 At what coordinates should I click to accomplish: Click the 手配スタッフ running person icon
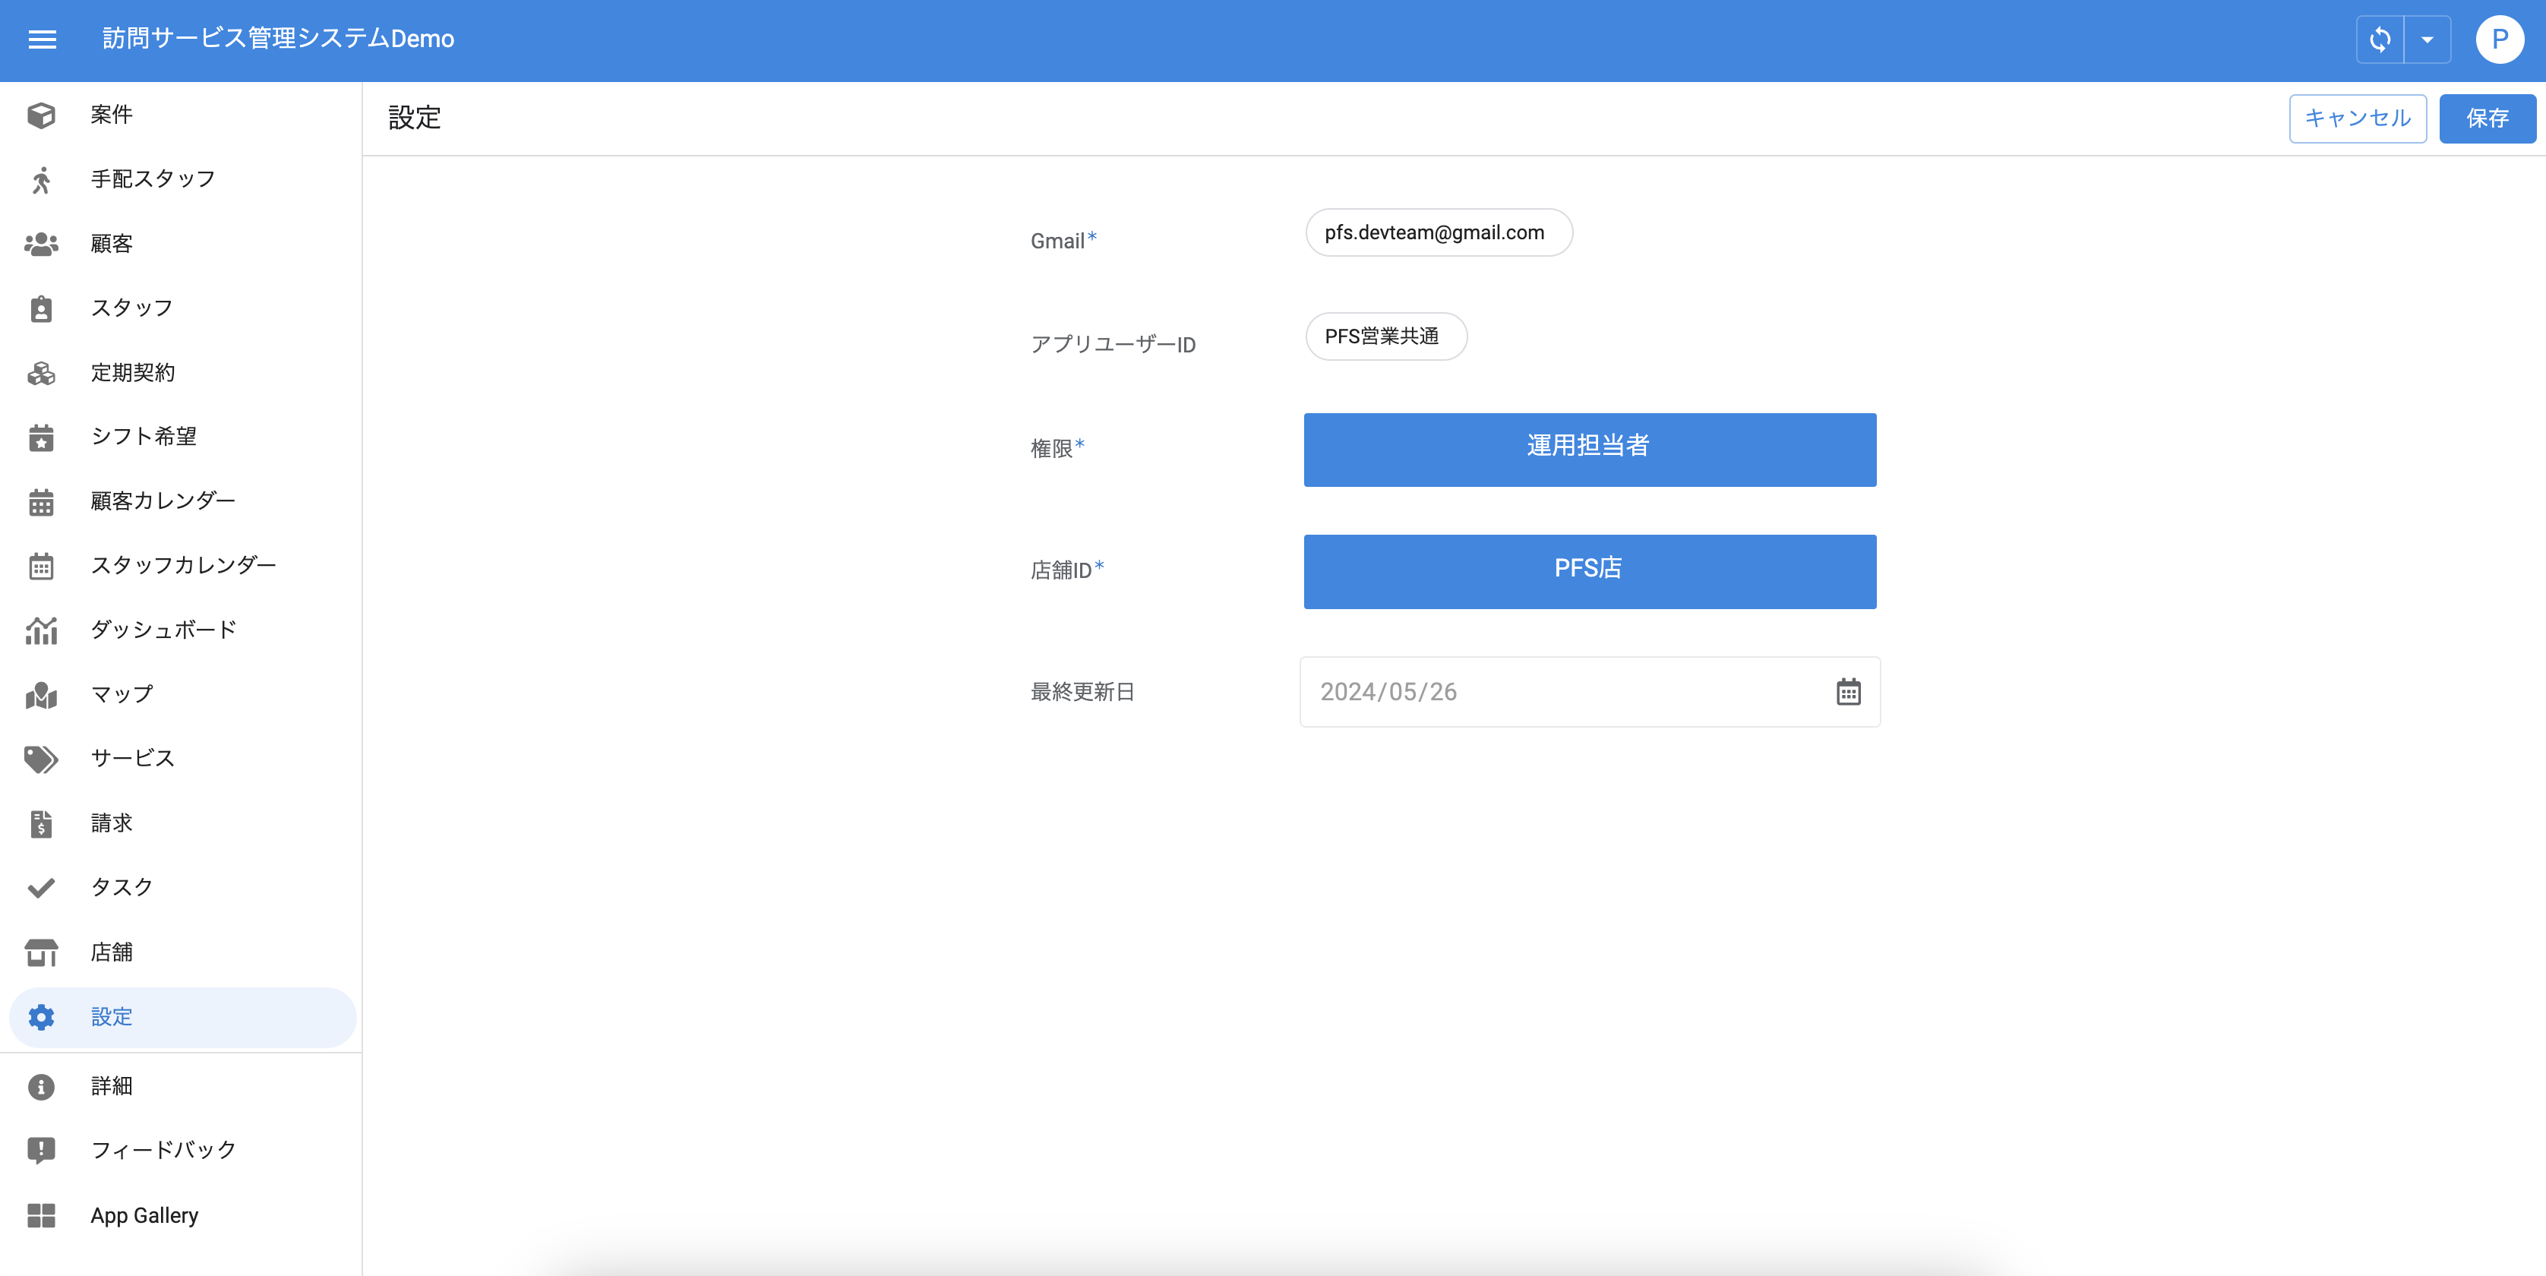coord(42,180)
